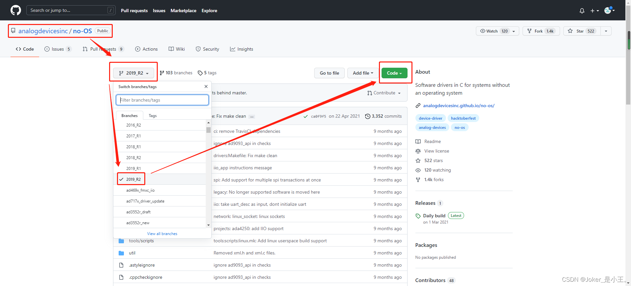Open the device-driver topic tag
631x286 pixels.
point(431,118)
